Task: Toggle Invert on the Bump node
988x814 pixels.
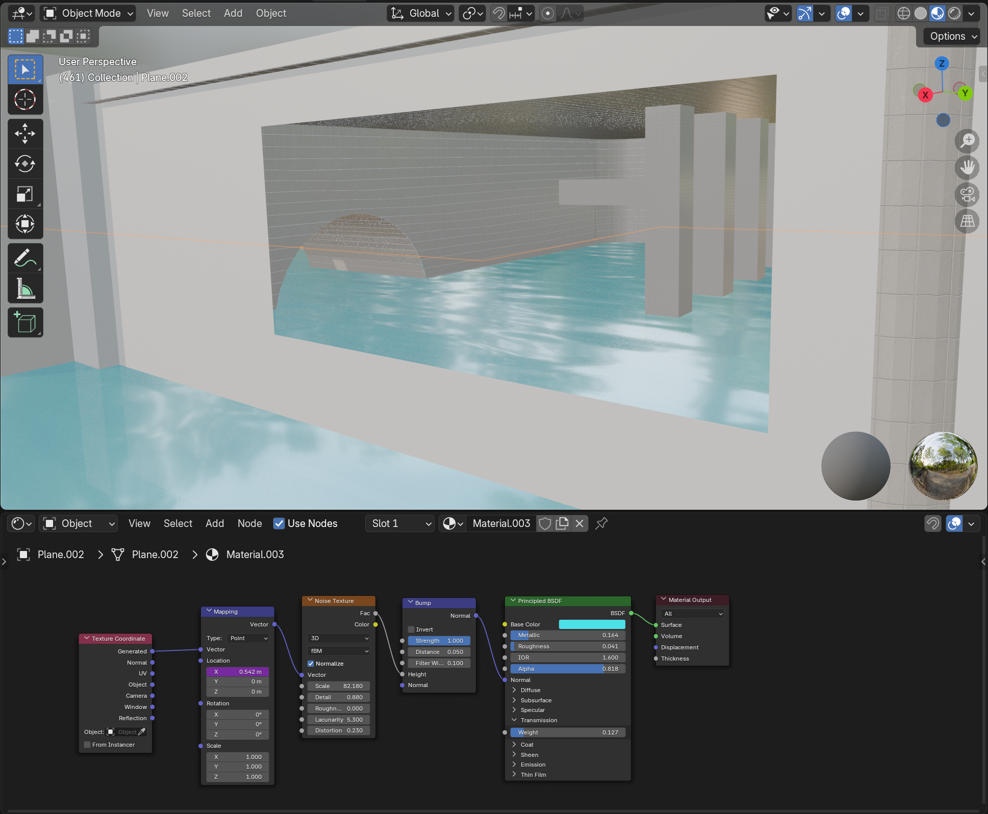Action: 411,629
